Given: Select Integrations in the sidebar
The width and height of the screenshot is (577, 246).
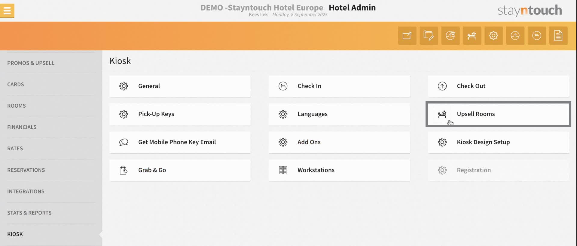Looking at the screenshot, I should 51,191.
